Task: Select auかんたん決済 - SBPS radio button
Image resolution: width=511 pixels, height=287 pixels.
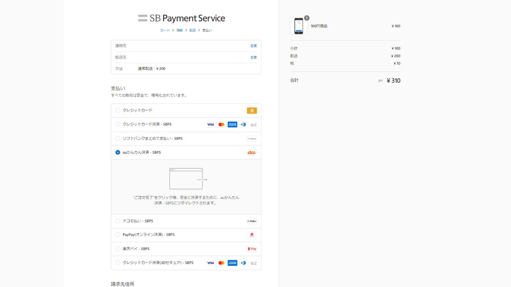Action: (x=118, y=152)
